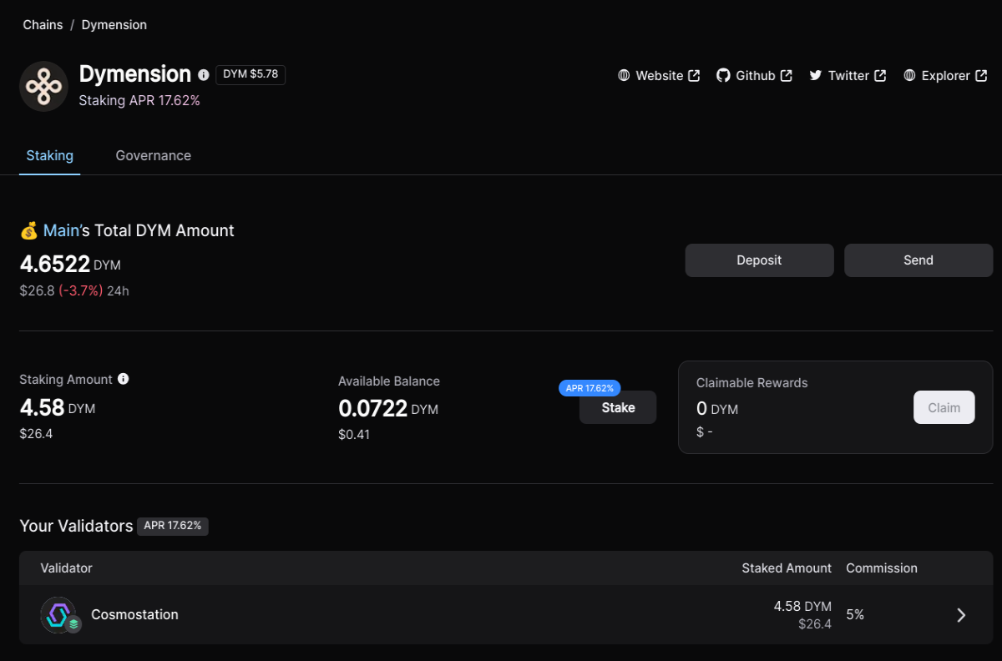Click the blue APR 17.62% badge above Stake
Image resolution: width=1002 pixels, height=661 pixels.
(x=590, y=388)
